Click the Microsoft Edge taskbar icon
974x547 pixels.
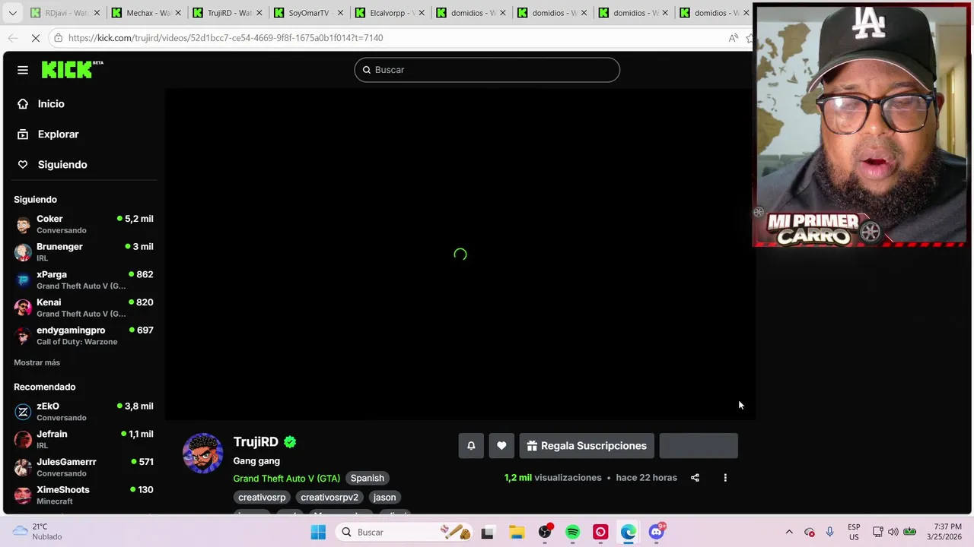click(x=629, y=533)
